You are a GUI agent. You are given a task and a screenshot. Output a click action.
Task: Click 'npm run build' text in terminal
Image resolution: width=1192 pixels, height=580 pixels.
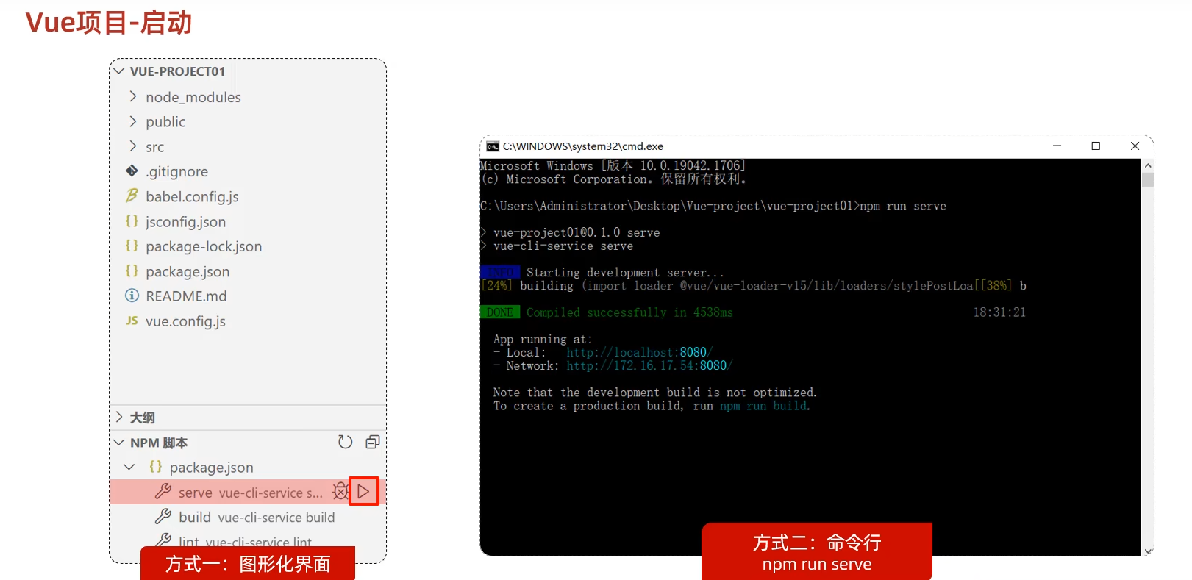(x=764, y=406)
